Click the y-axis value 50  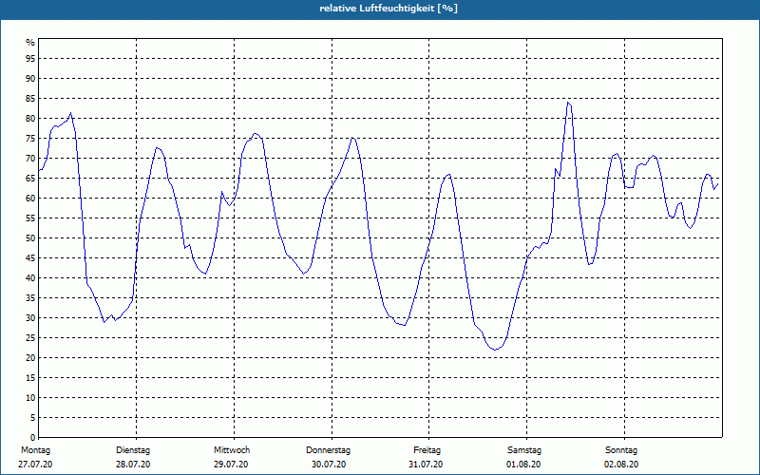click(30, 238)
